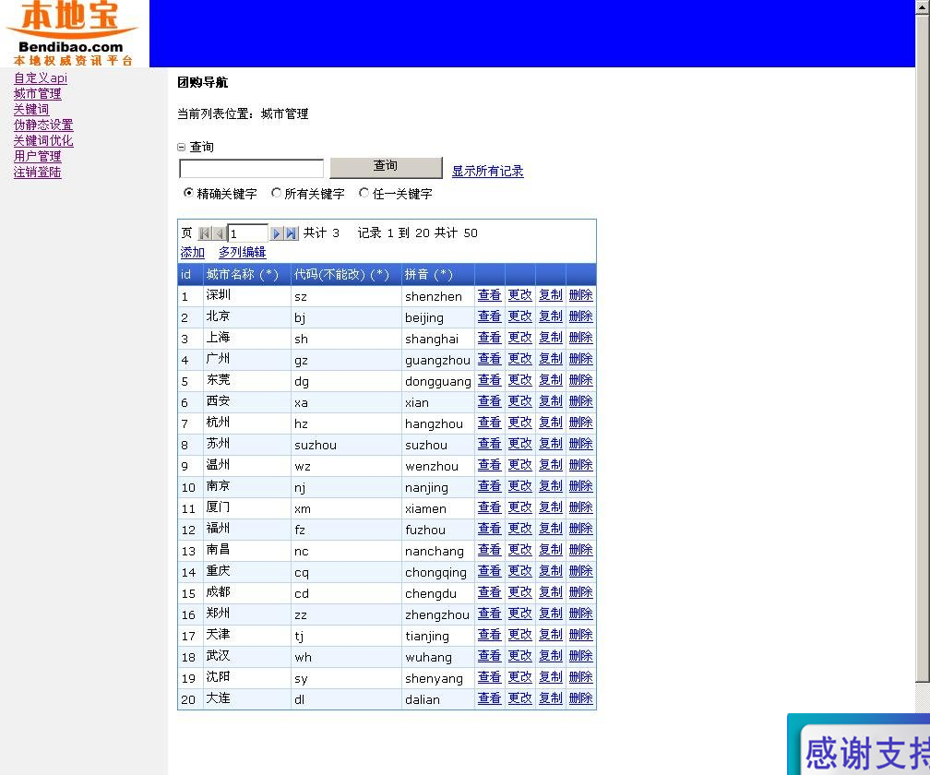This screenshot has width=930, height=775.
Task: Copy the 厦门 row with 复制
Action: point(551,507)
